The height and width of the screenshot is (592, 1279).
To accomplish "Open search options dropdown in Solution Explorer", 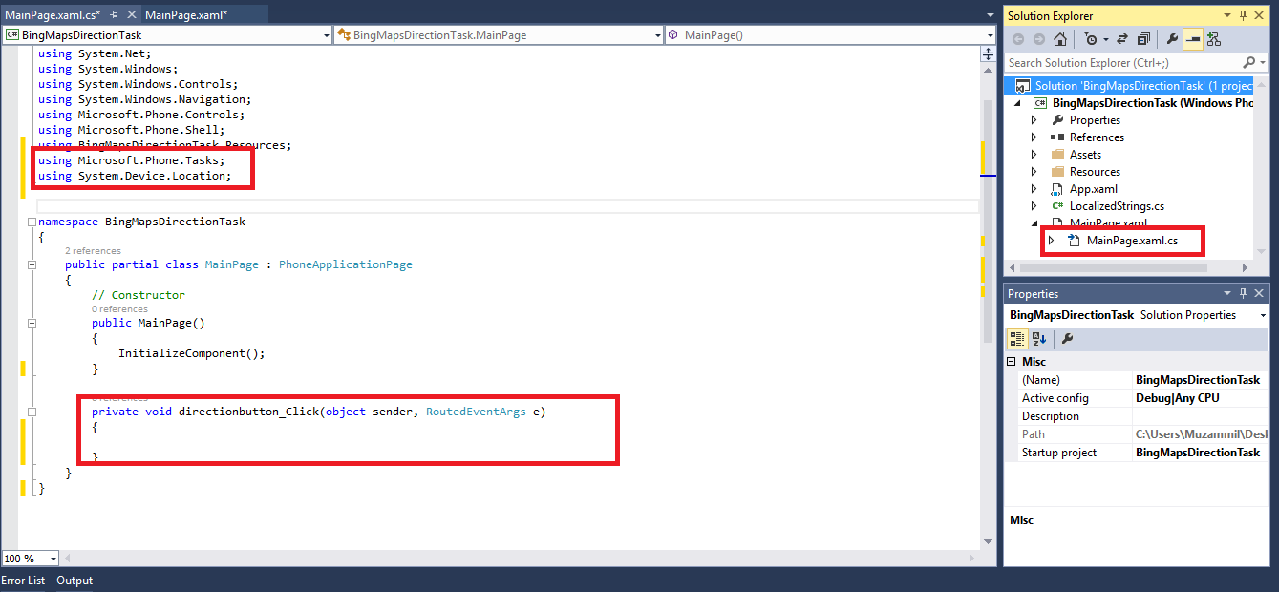I will [1263, 63].
